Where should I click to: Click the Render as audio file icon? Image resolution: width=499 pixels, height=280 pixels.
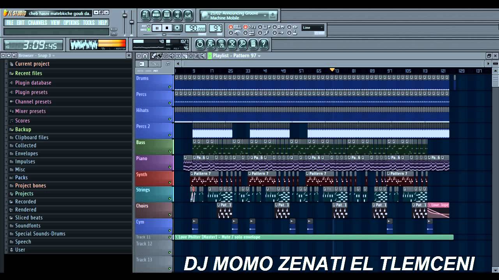[221, 44]
